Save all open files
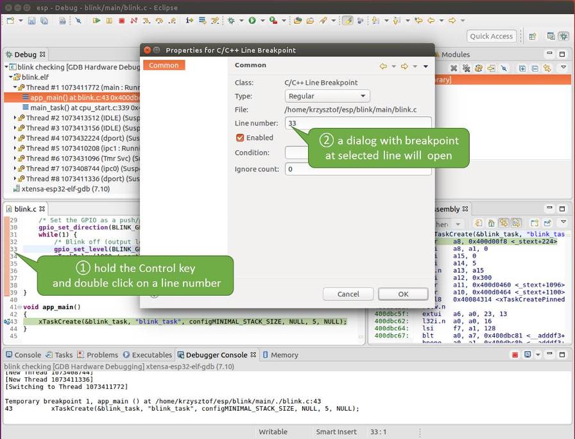 [x=44, y=20]
